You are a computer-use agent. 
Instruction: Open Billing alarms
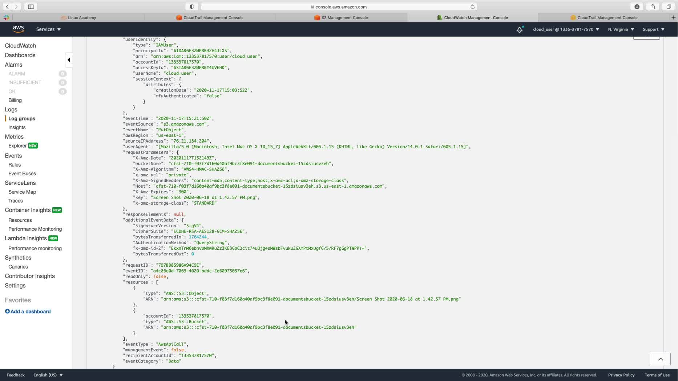pos(15,100)
